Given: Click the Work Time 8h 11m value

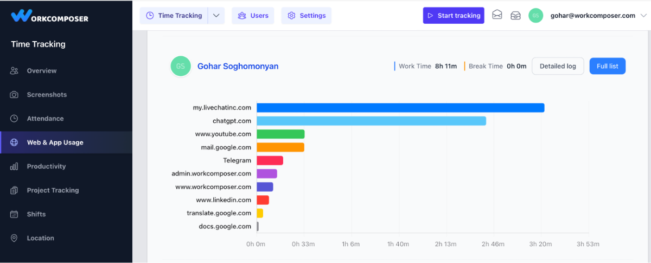Looking at the screenshot, I should coord(446,66).
